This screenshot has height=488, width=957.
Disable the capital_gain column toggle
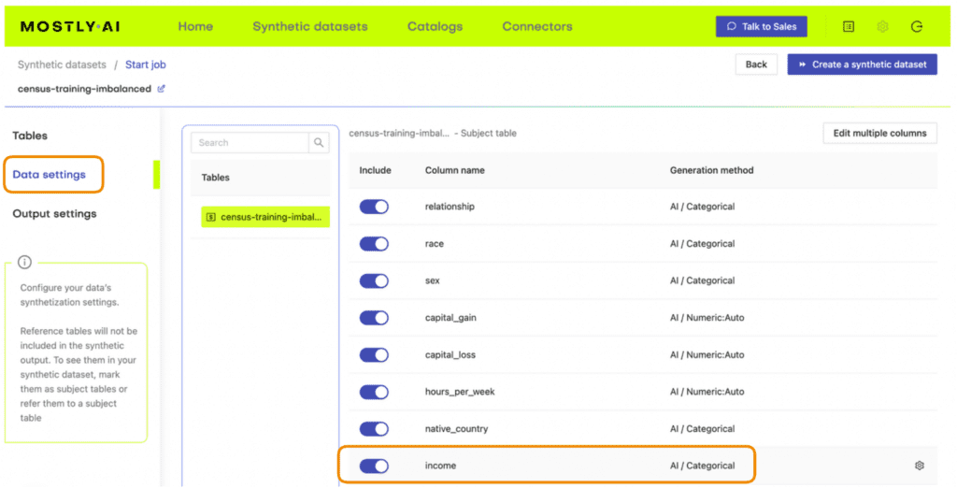tap(374, 318)
